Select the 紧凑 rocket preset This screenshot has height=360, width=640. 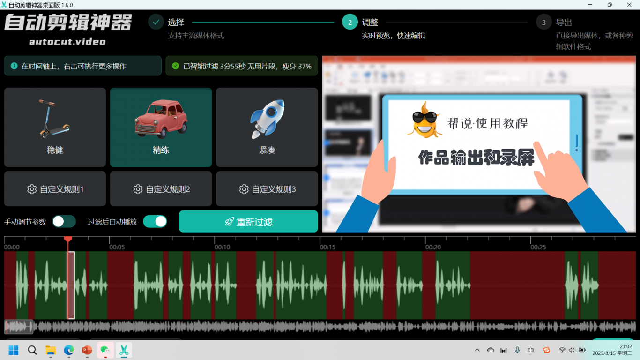point(267,127)
